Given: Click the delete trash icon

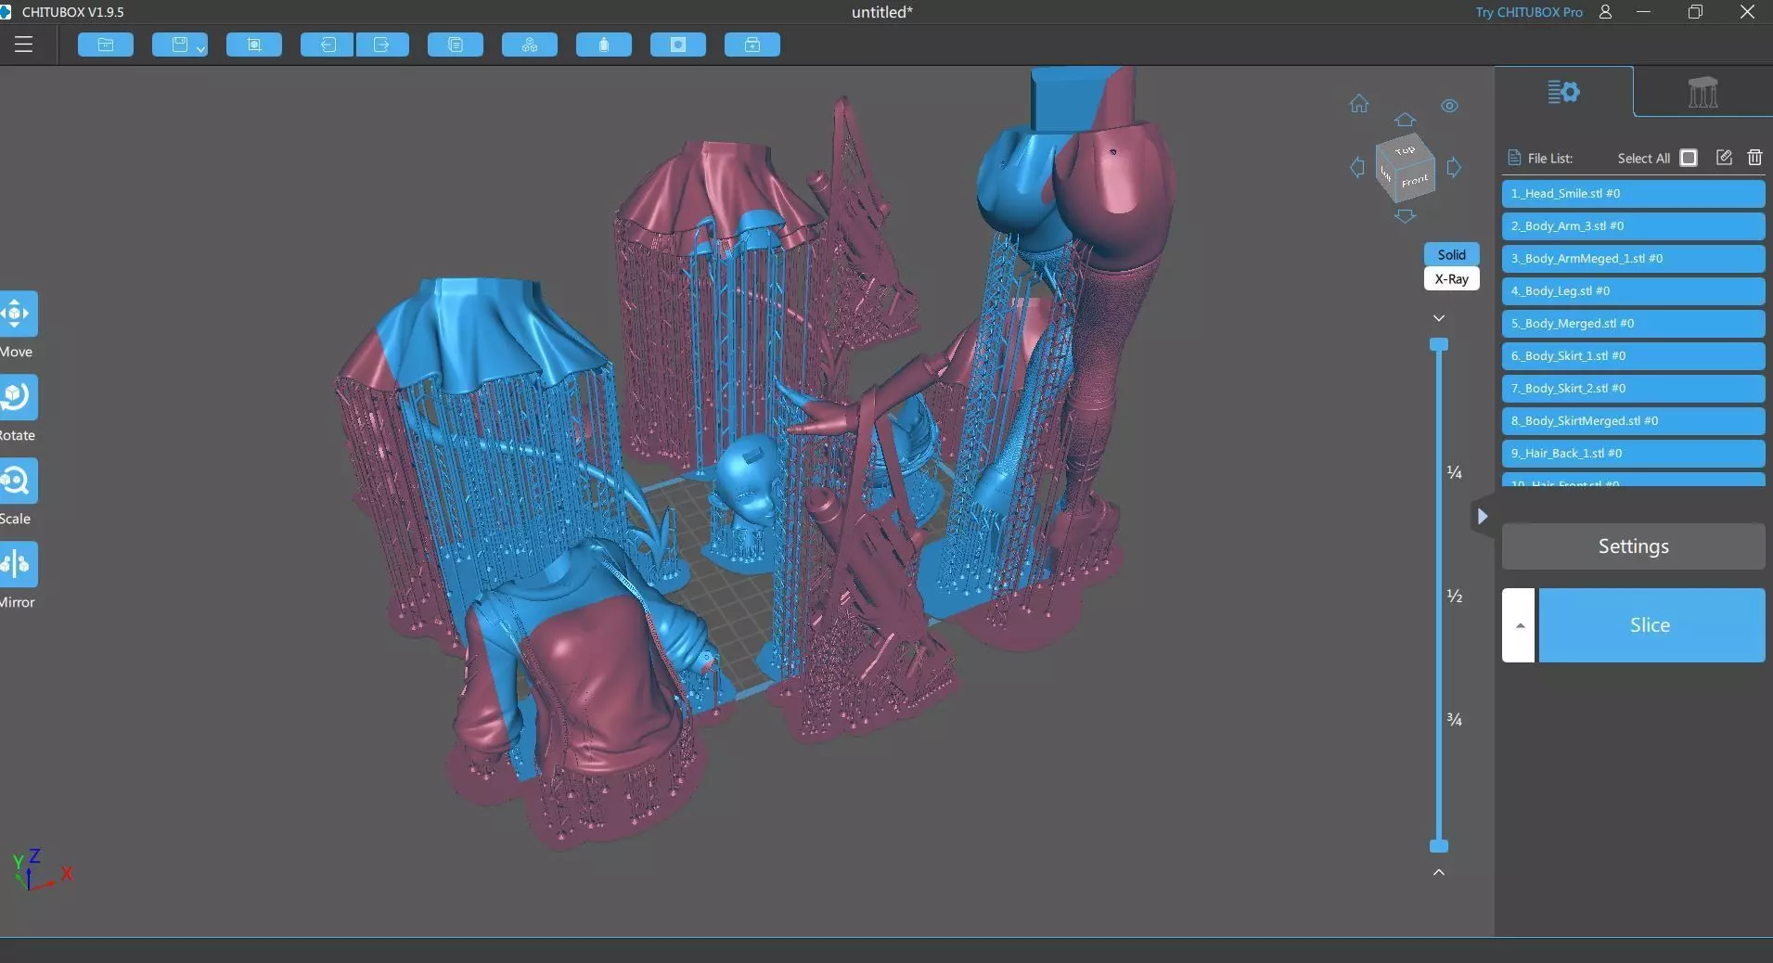Looking at the screenshot, I should pyautogui.click(x=1754, y=158).
